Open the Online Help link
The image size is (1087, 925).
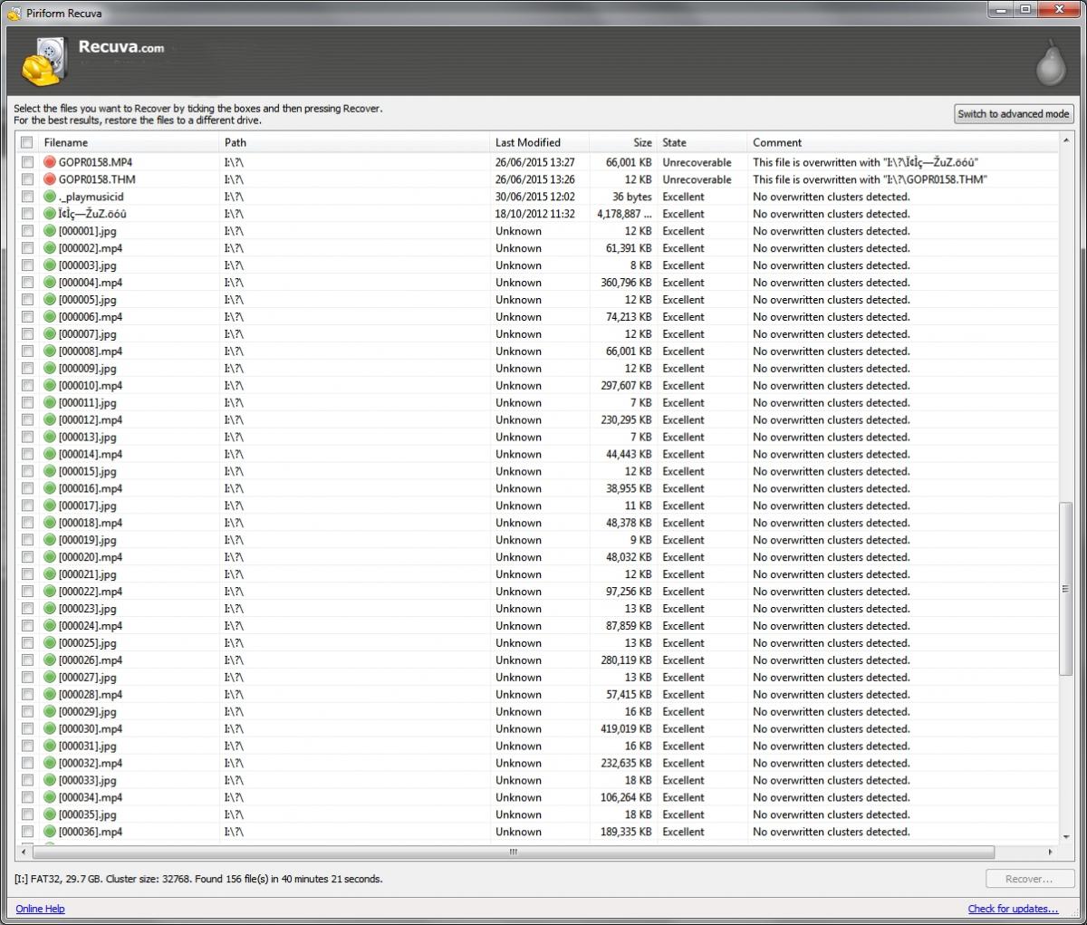[x=40, y=909]
